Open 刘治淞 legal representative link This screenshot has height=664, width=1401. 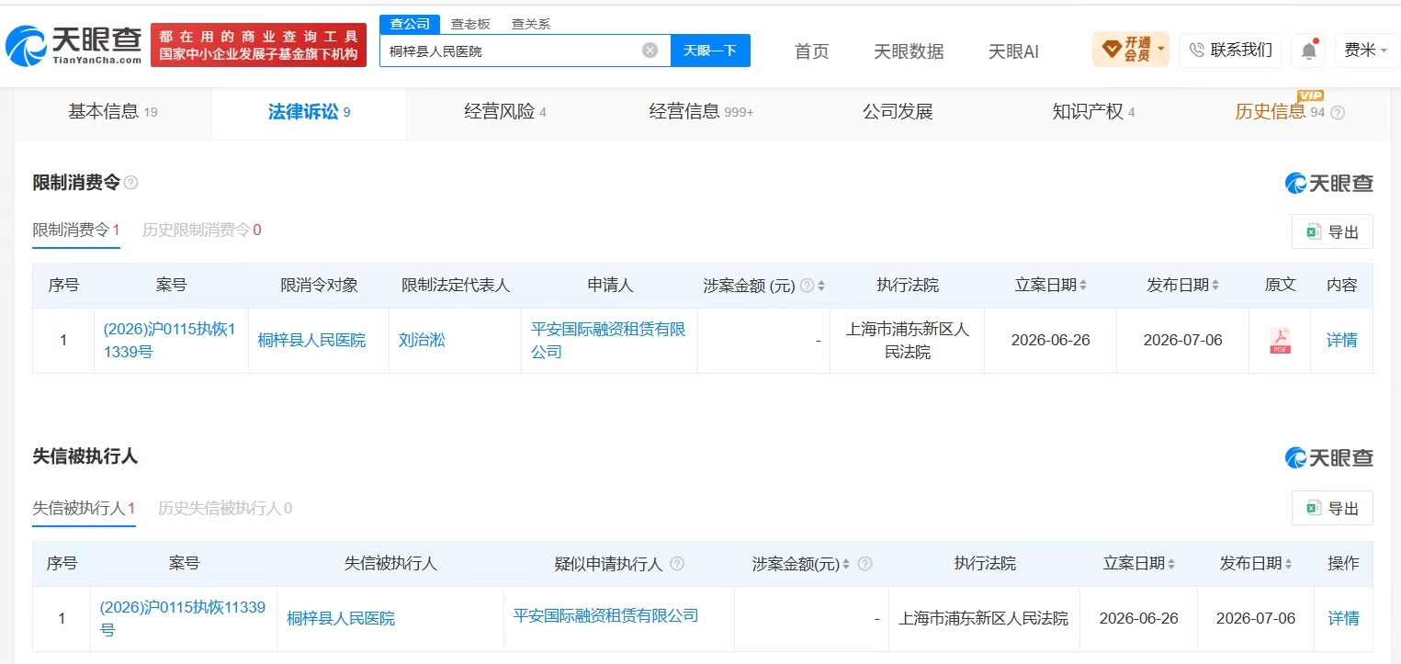click(422, 341)
